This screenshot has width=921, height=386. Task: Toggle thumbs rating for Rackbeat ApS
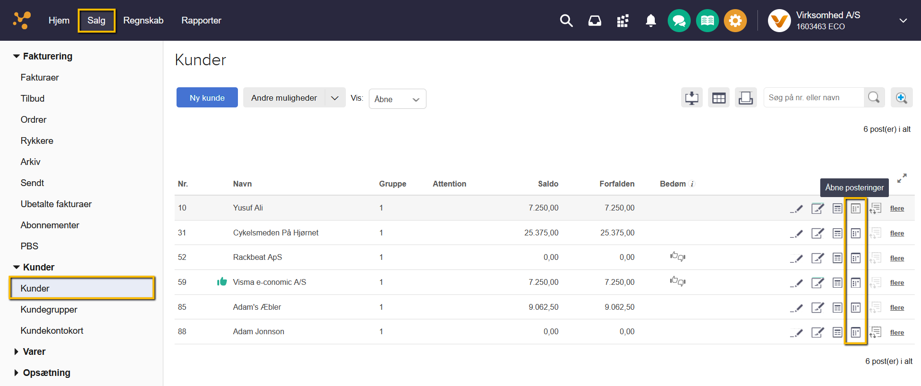click(x=677, y=257)
